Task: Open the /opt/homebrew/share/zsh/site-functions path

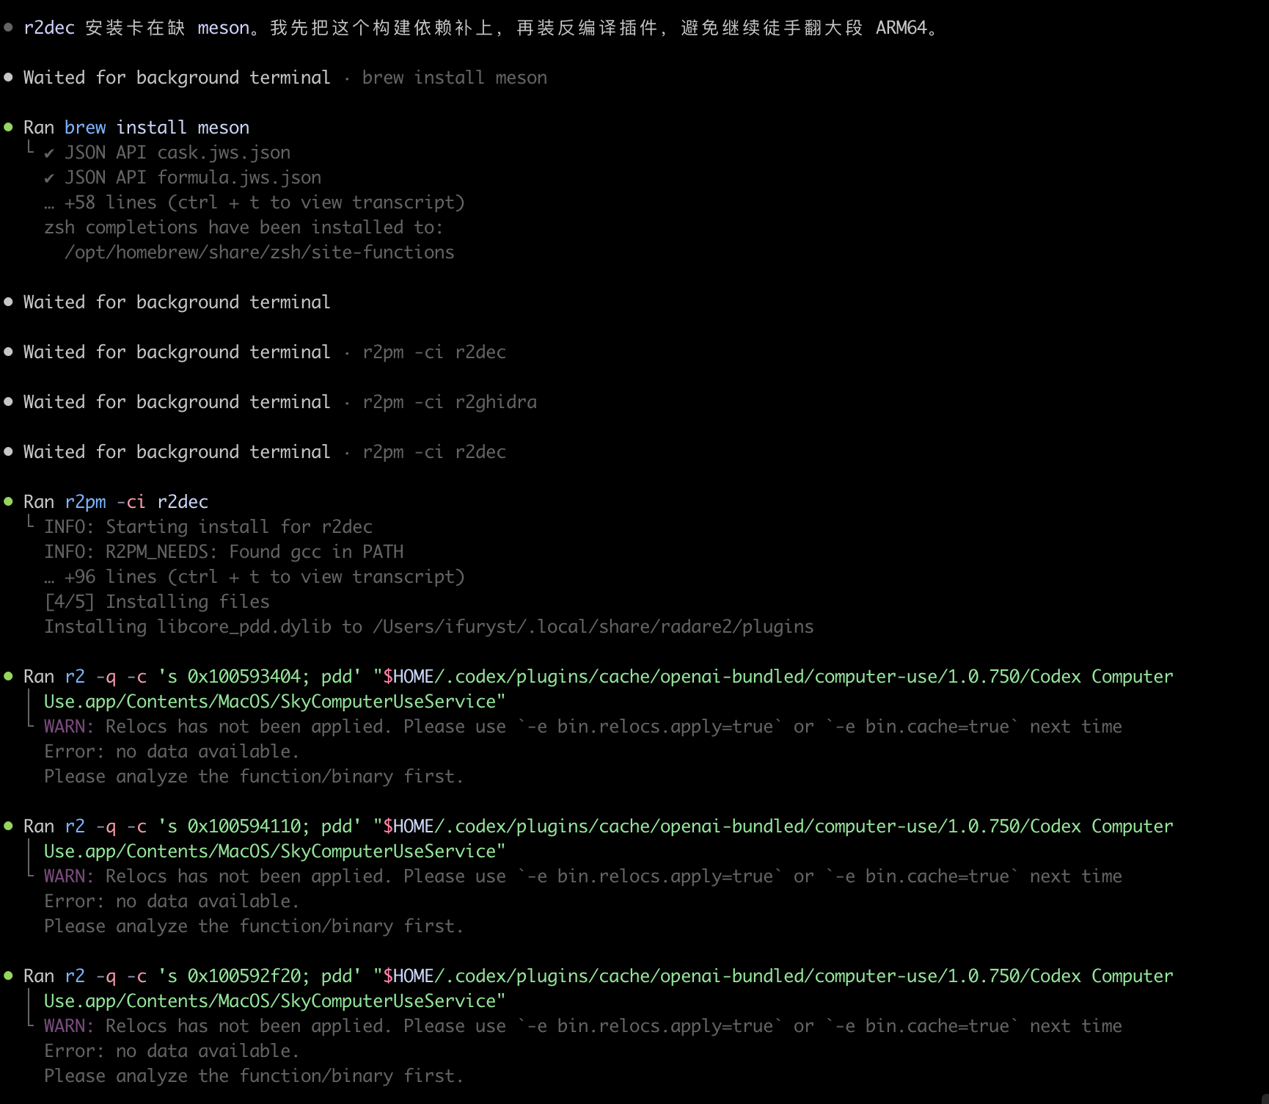Action: (x=259, y=253)
